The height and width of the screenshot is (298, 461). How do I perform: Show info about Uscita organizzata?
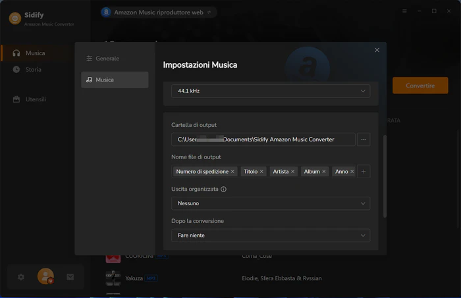click(223, 189)
